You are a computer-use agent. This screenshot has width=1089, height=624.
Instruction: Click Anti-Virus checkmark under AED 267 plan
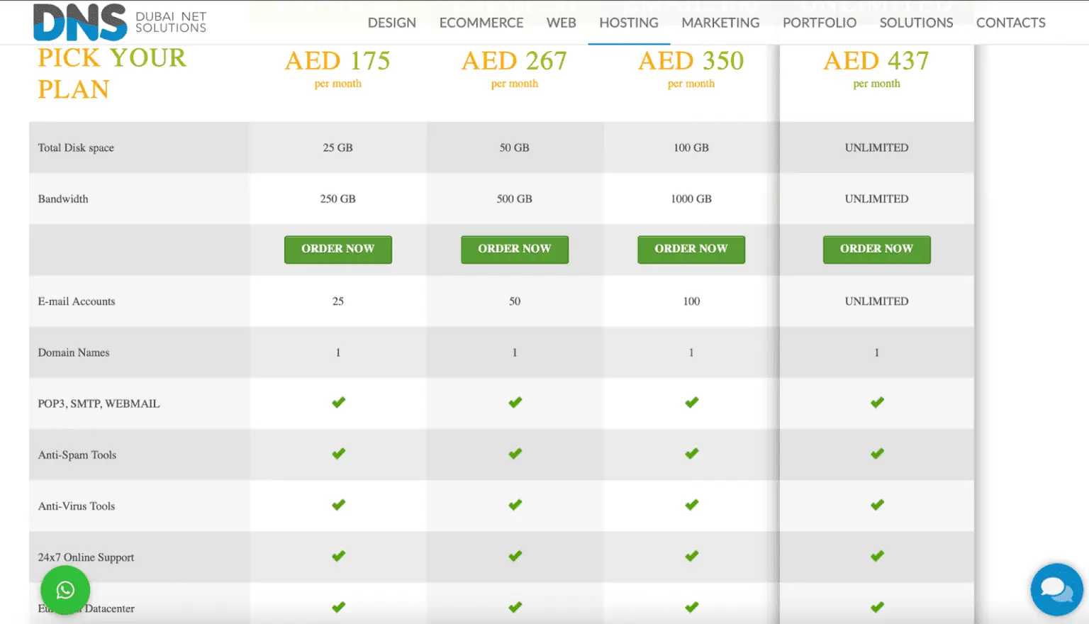(515, 505)
